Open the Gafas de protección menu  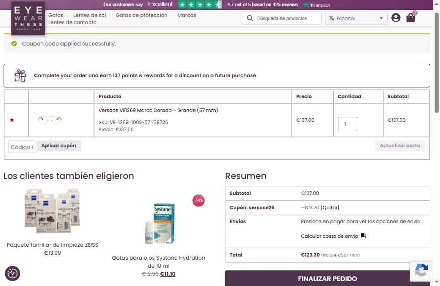pyautogui.click(x=141, y=15)
